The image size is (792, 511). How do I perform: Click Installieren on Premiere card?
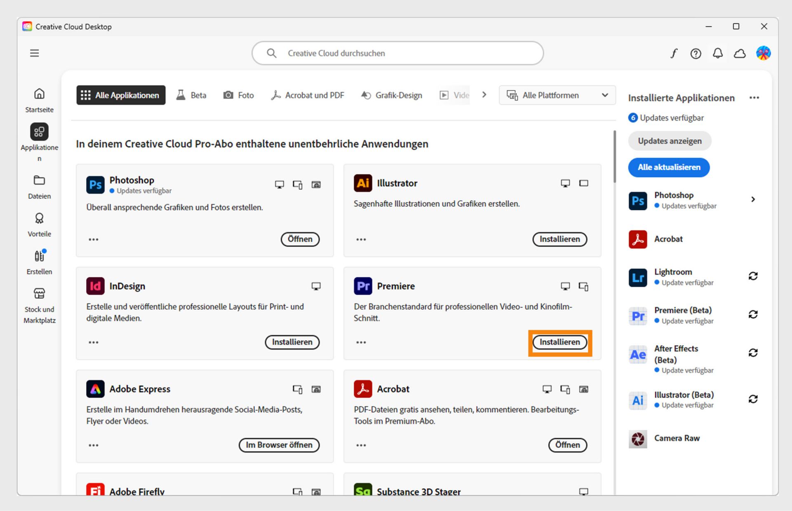click(560, 342)
